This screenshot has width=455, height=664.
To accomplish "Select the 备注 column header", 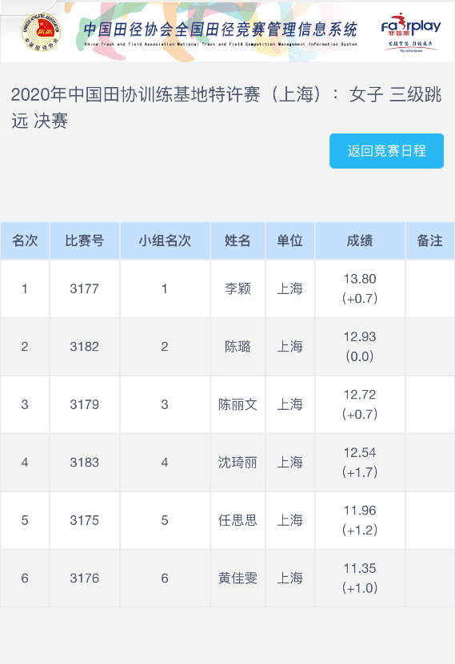I will click(x=430, y=241).
